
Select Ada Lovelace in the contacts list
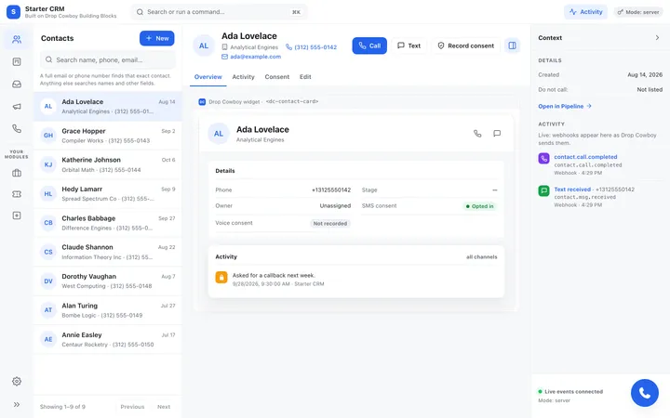(108, 107)
